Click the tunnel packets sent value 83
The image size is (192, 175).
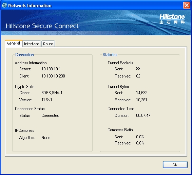tap(138, 69)
